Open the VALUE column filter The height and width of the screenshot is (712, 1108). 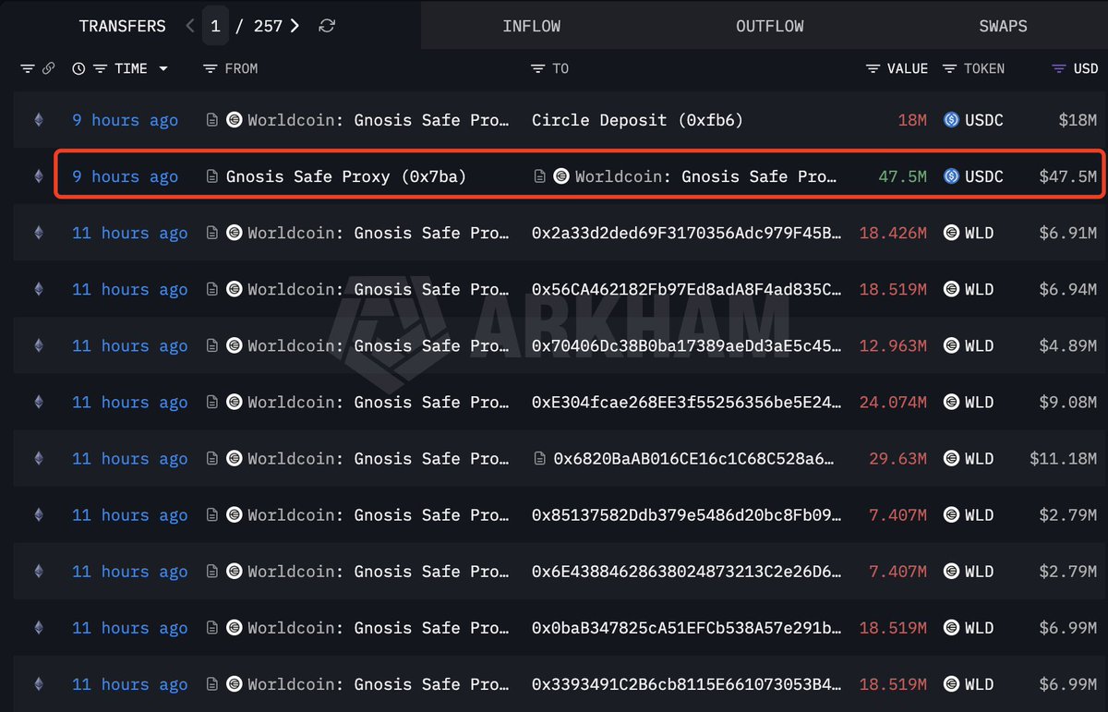873,68
